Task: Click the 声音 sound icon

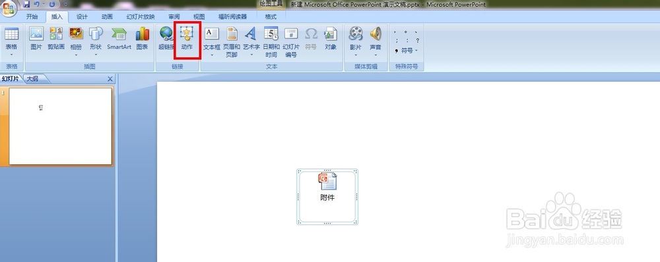Action: pyautogui.click(x=376, y=34)
